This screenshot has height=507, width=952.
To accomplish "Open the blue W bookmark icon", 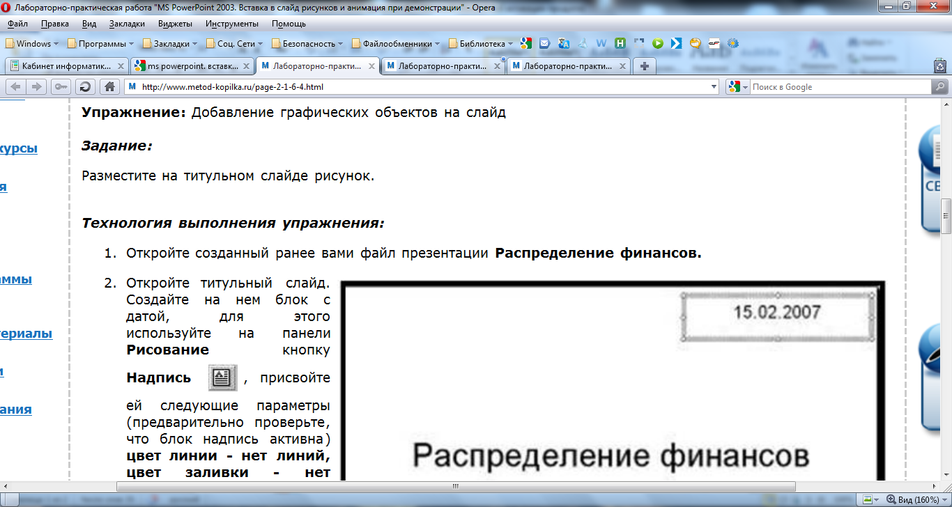I will point(601,43).
